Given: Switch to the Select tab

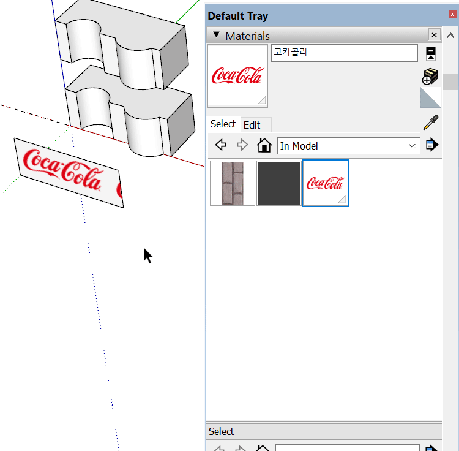Looking at the screenshot, I should click(223, 124).
